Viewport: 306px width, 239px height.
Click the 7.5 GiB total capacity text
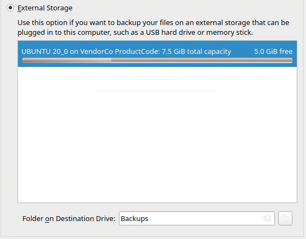196,51
